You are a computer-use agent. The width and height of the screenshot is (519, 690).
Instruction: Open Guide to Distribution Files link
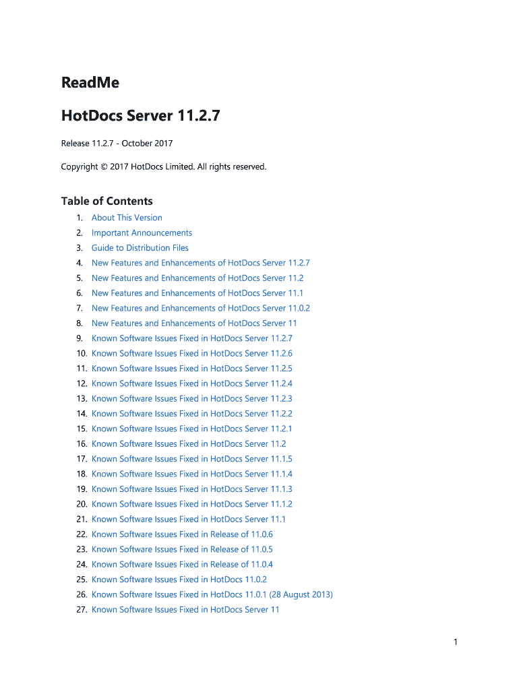140,248
